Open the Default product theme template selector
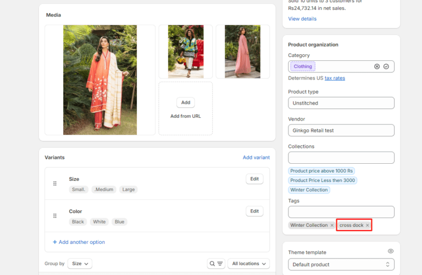 point(341,265)
